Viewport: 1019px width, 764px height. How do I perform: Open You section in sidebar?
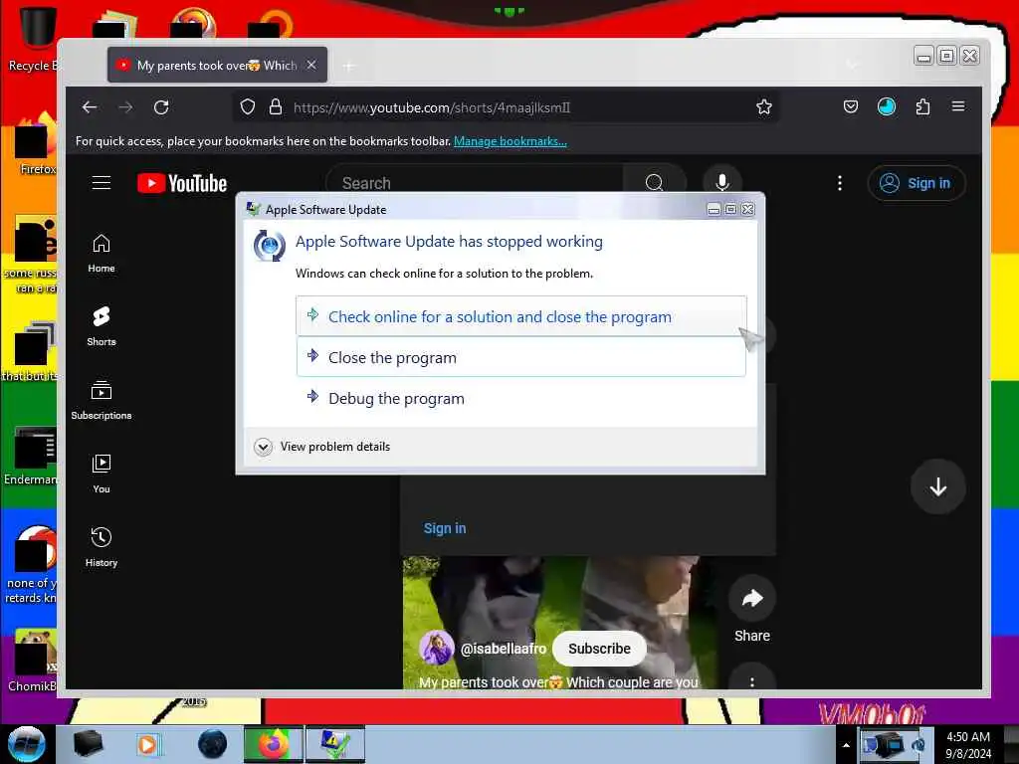click(102, 474)
